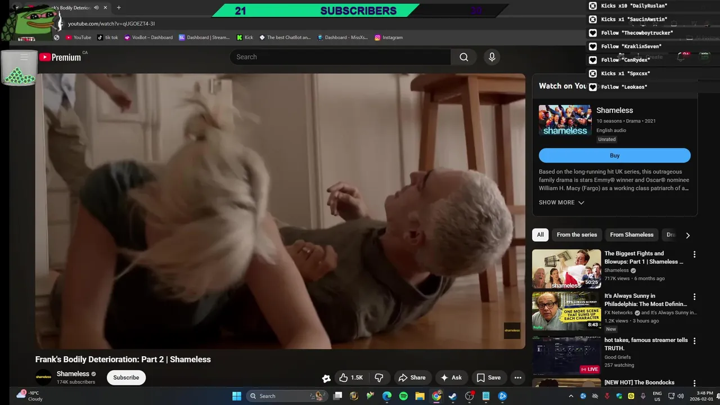Open Microsoft Edge from the taskbar
Image resolution: width=720 pixels, height=405 pixels.
pyautogui.click(x=387, y=396)
